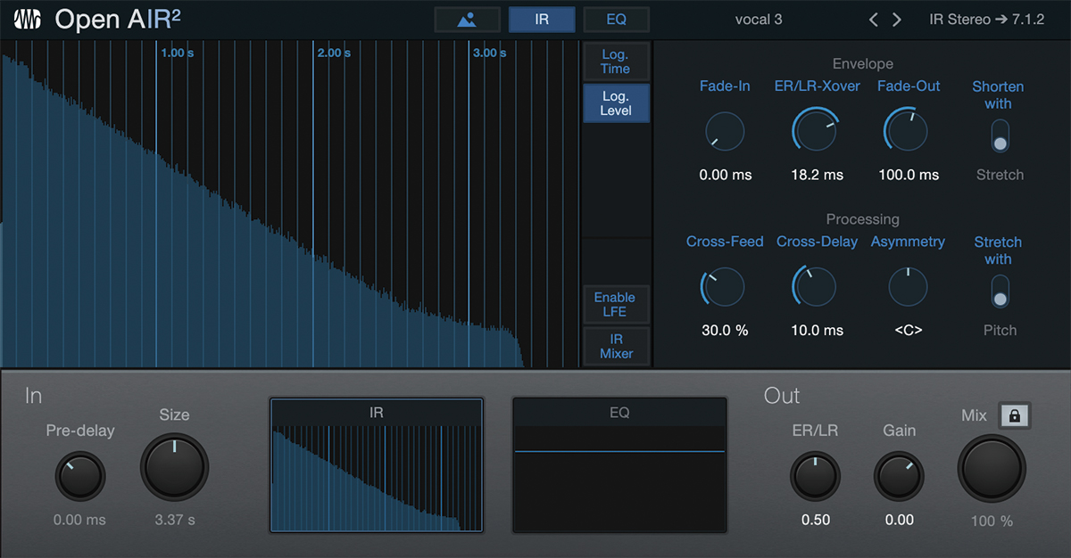Image resolution: width=1071 pixels, height=558 pixels.
Task: Adjust the ER/LR-Xover knob
Action: (x=817, y=132)
